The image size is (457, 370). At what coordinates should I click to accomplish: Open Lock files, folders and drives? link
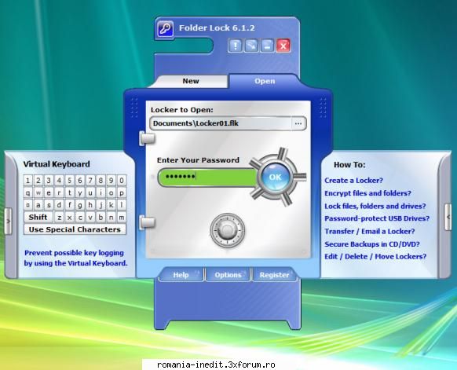[375, 206]
